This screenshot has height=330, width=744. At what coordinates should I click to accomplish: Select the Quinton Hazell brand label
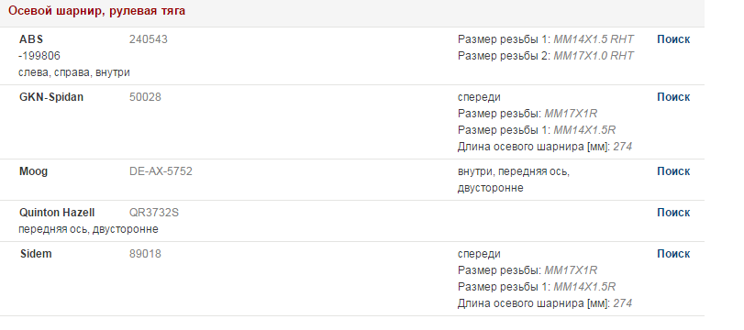(57, 213)
